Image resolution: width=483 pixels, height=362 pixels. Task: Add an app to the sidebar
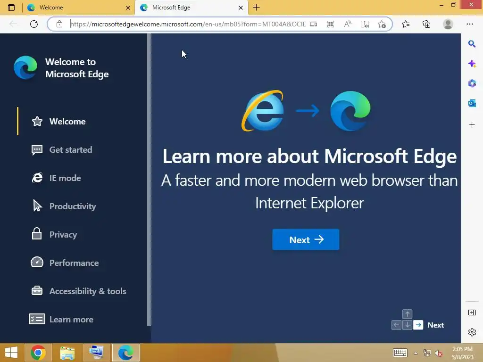[x=472, y=124]
